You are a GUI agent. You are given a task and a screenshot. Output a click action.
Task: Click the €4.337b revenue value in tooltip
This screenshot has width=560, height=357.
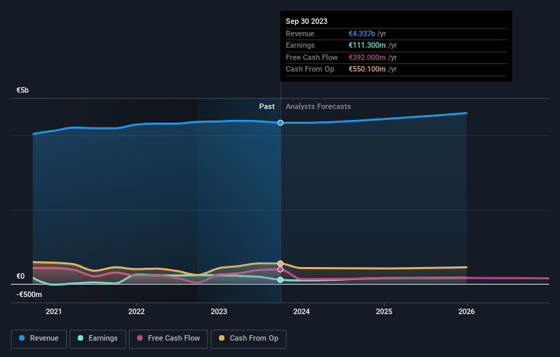[x=362, y=33]
